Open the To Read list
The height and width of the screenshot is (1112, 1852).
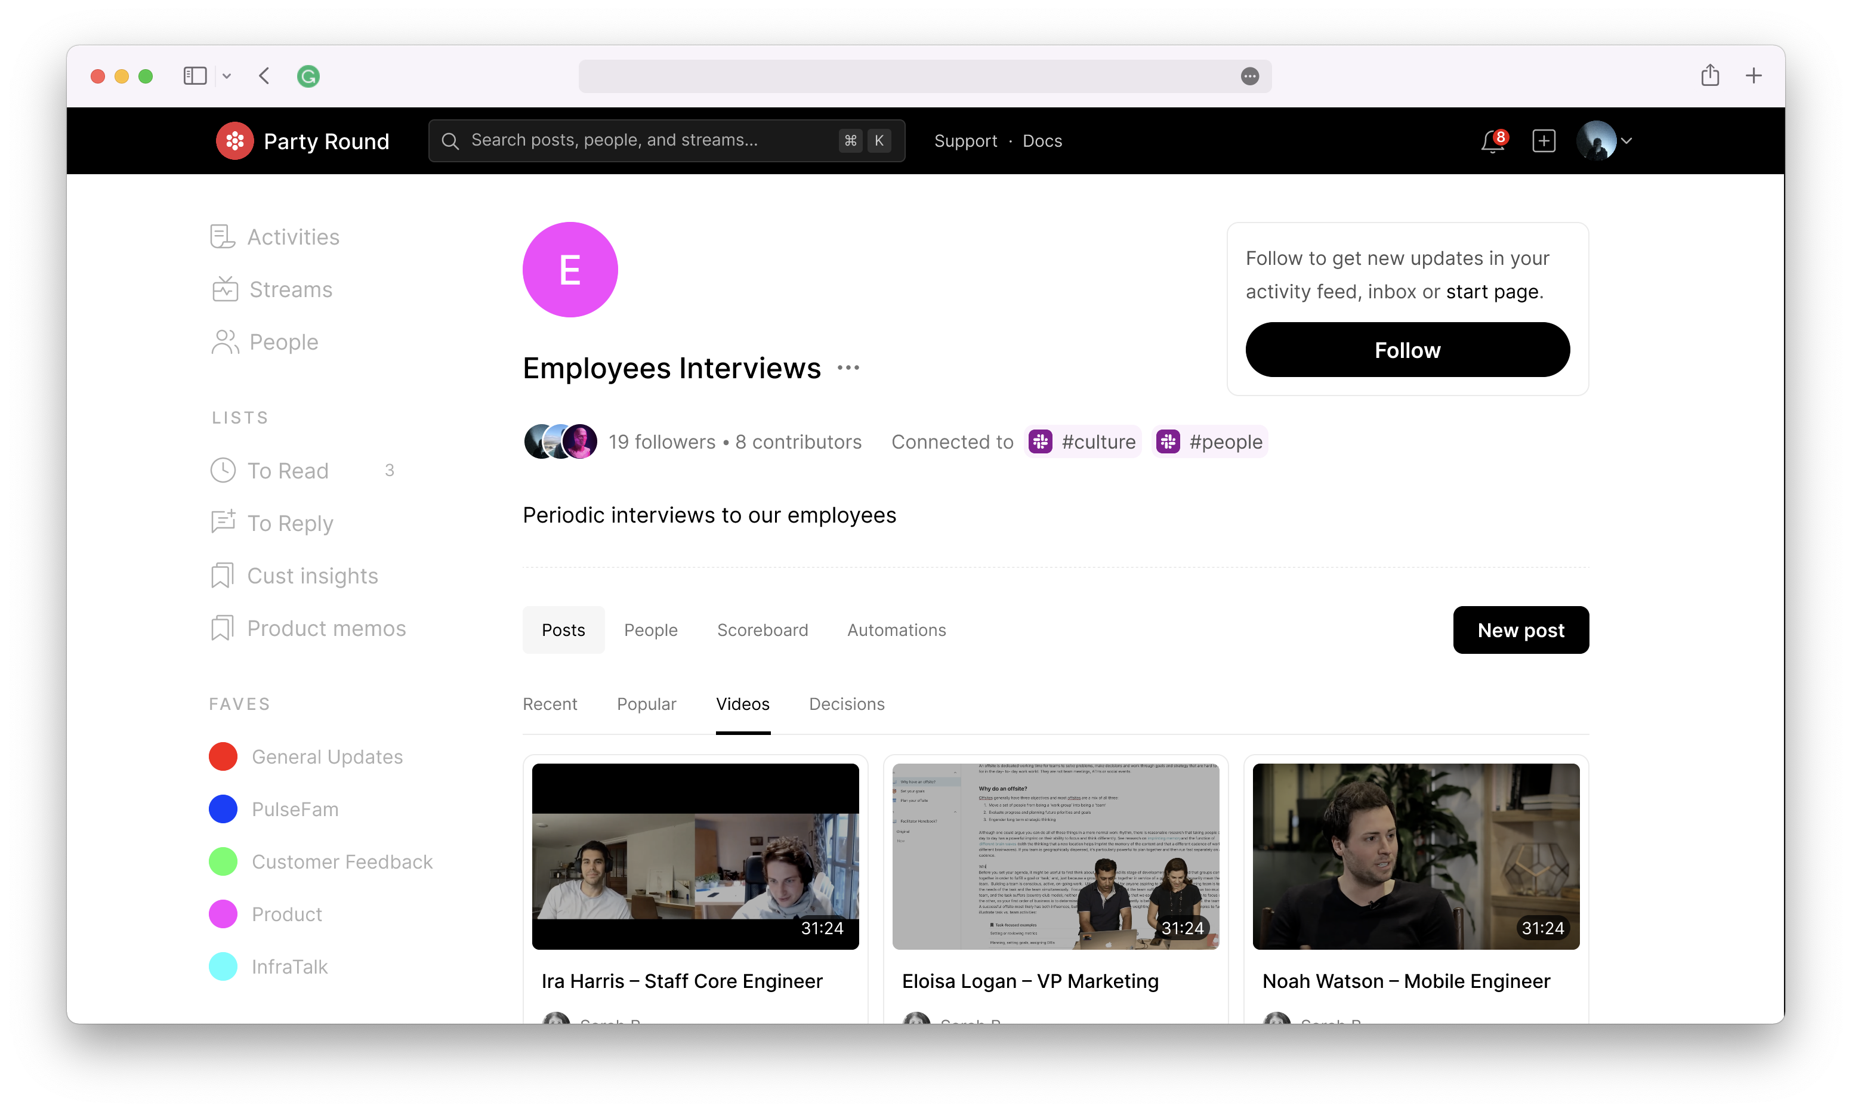tap(288, 471)
